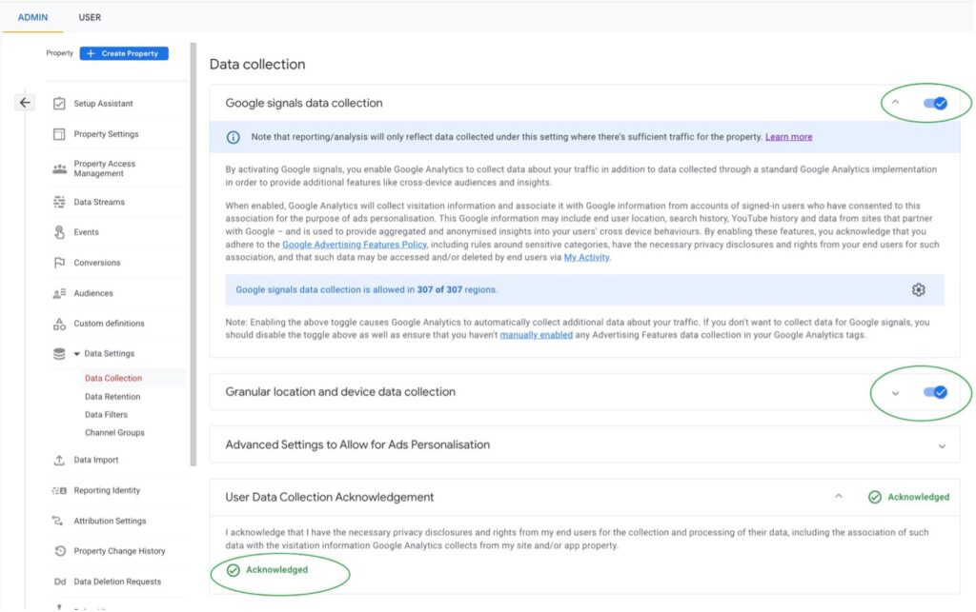Expand Advanced Settings for Ads Personalisation

[x=942, y=445]
